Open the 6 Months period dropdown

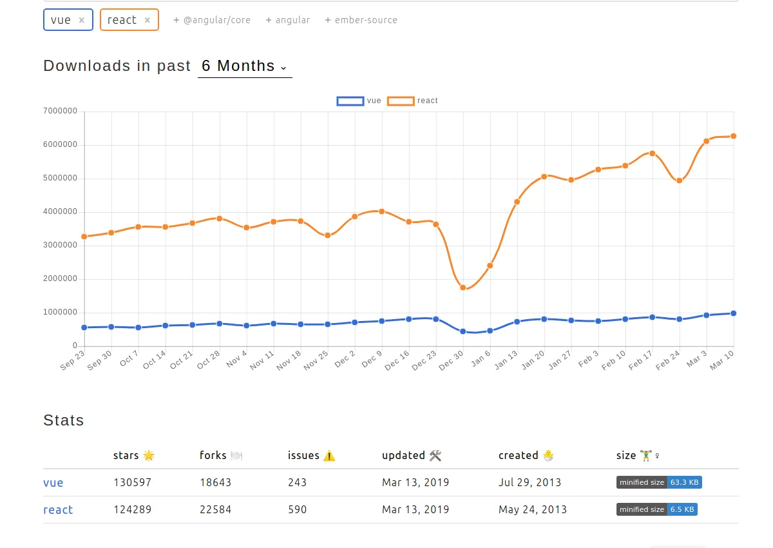click(245, 66)
